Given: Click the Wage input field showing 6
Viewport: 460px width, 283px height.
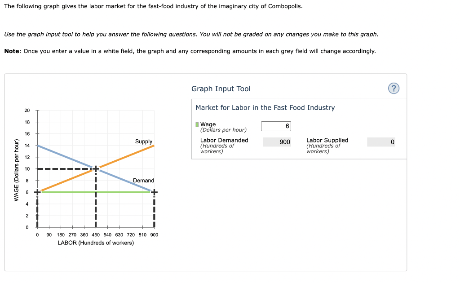Looking at the screenshot, I should point(276,126).
